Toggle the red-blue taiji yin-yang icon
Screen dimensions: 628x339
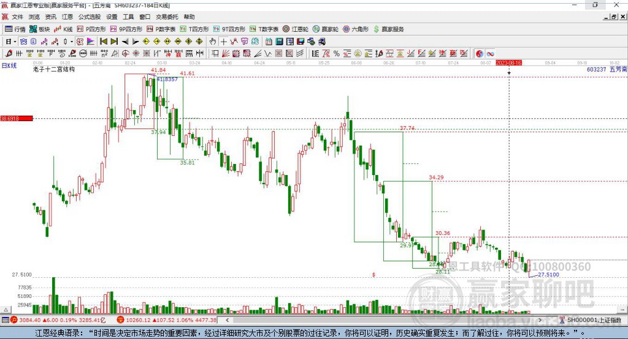pos(479,54)
